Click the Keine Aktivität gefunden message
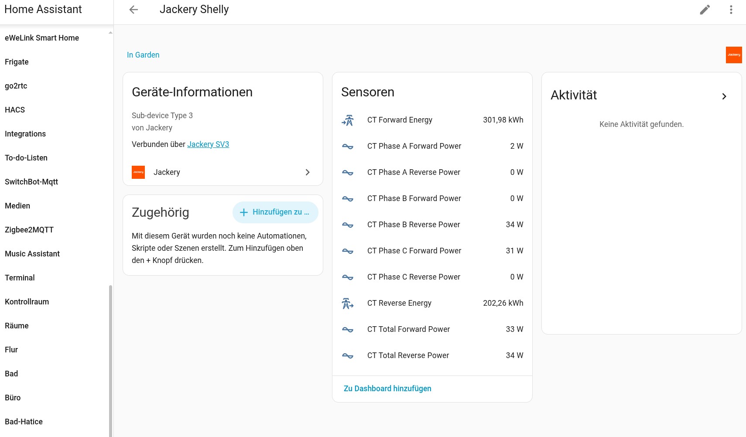Image resolution: width=746 pixels, height=437 pixels. [641, 124]
